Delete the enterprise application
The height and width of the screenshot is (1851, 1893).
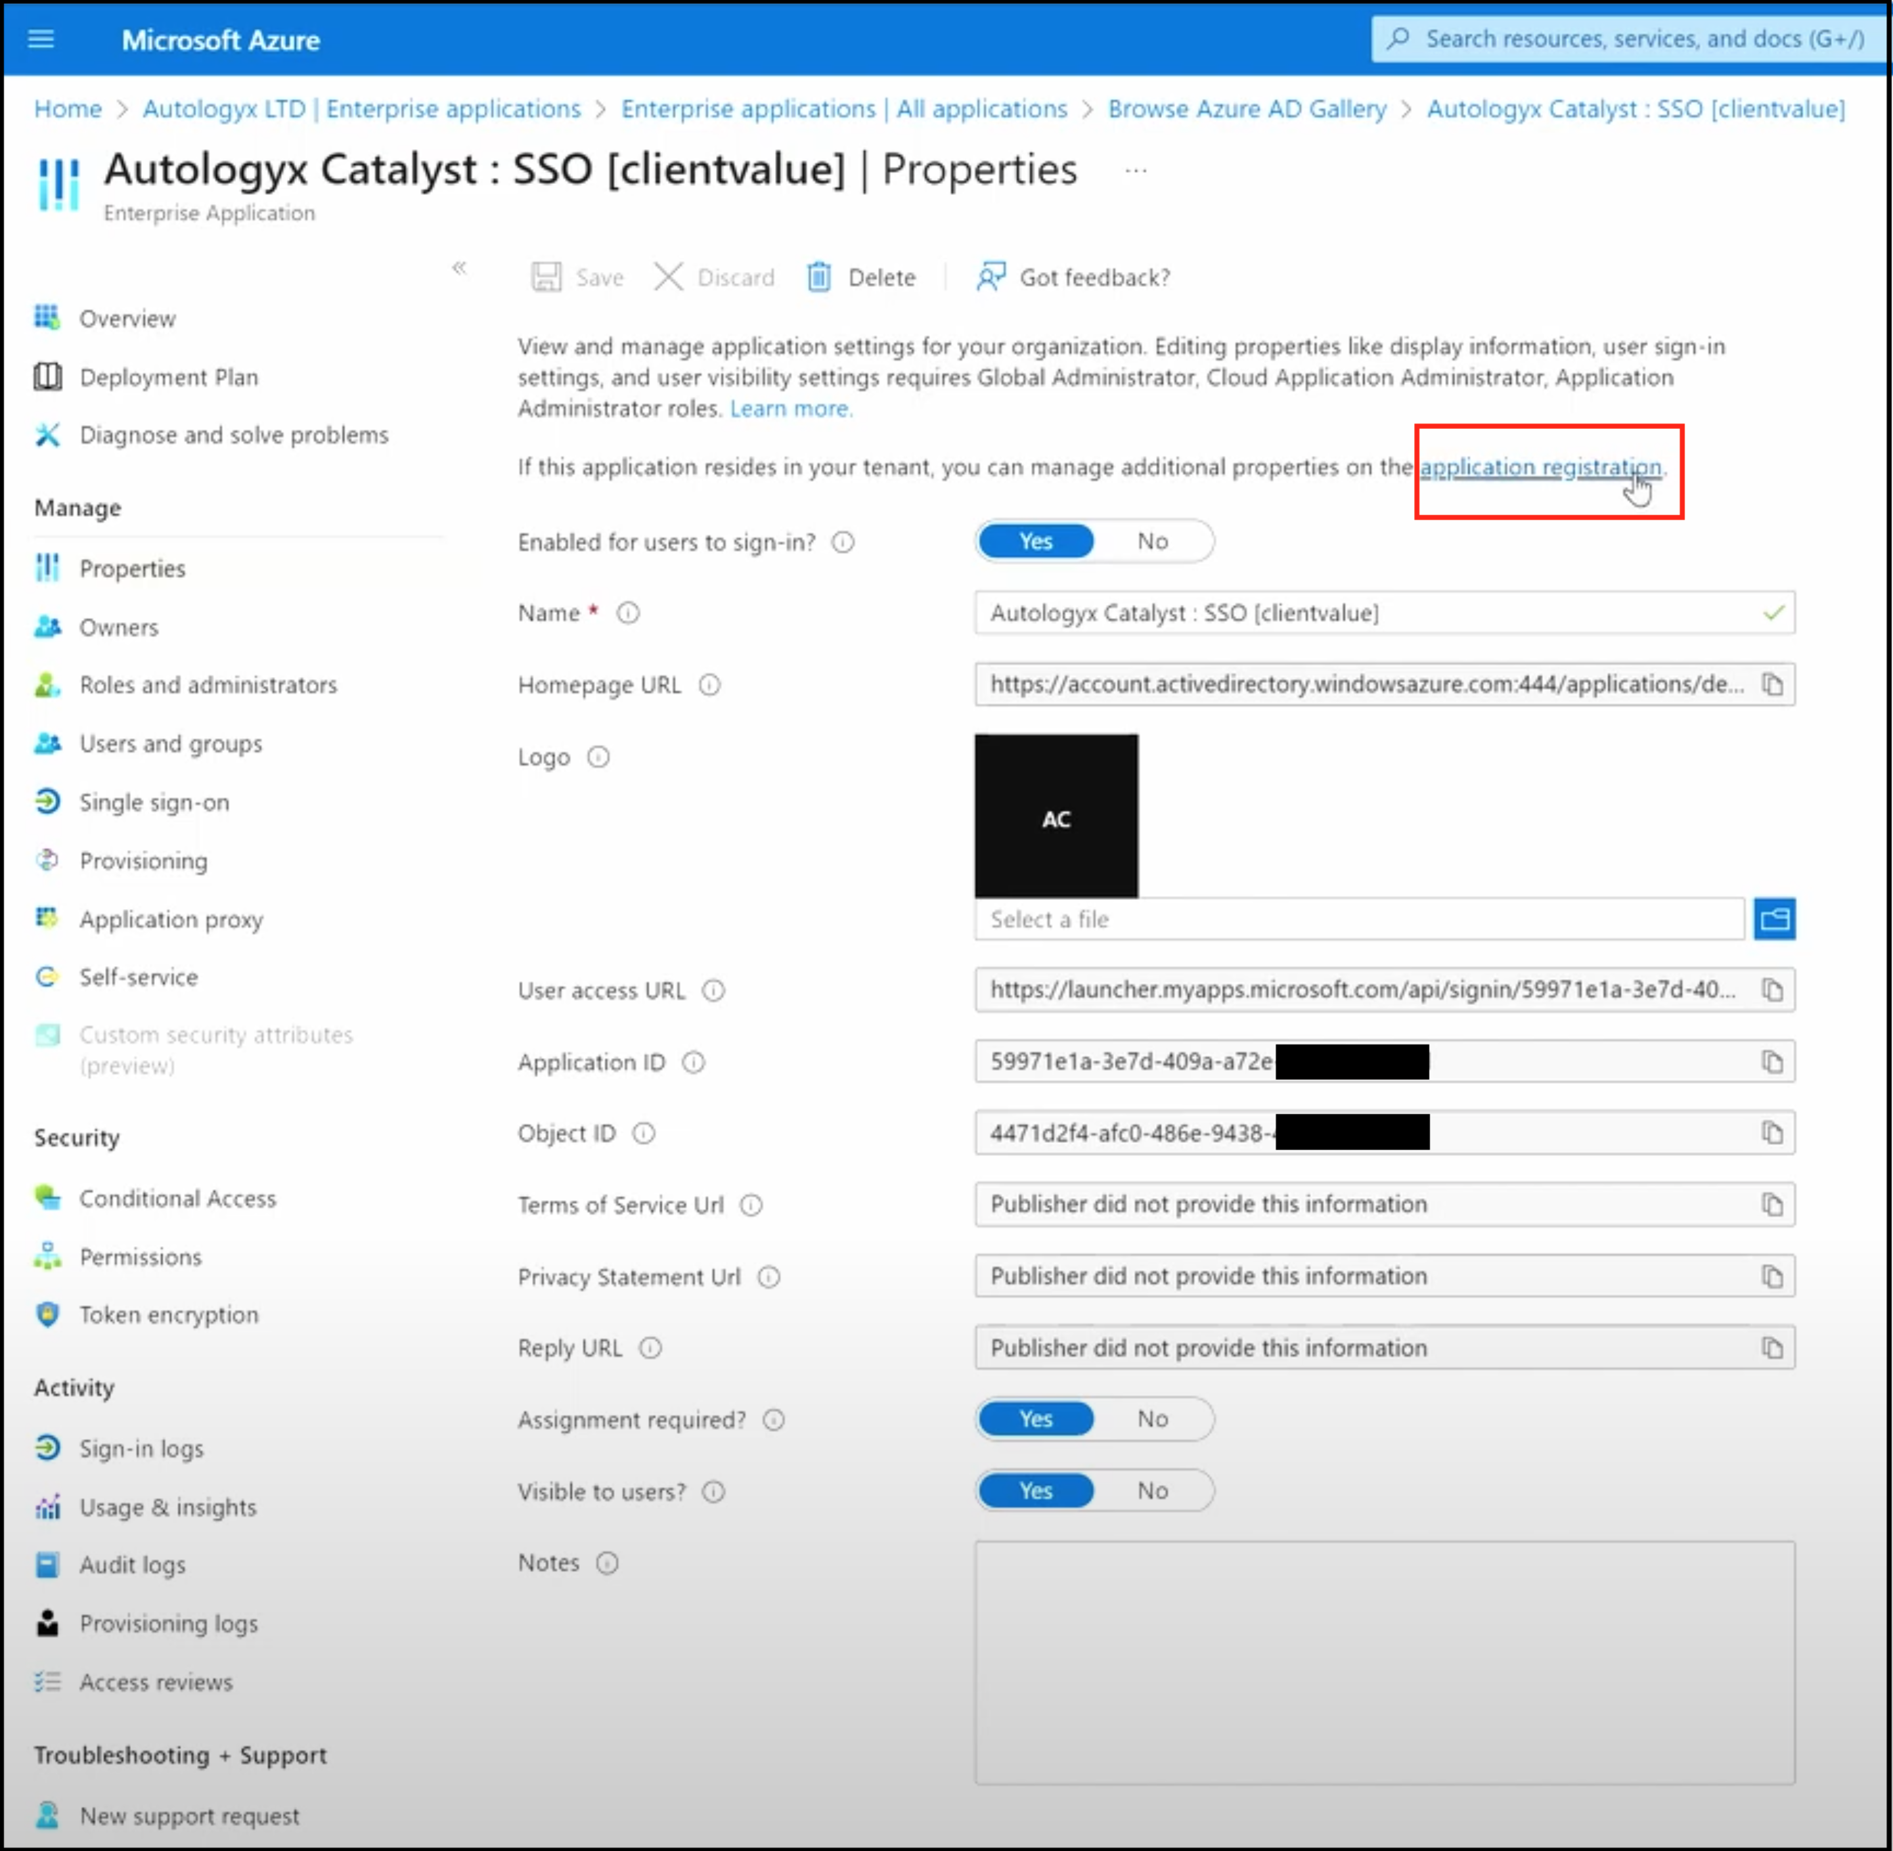[861, 277]
